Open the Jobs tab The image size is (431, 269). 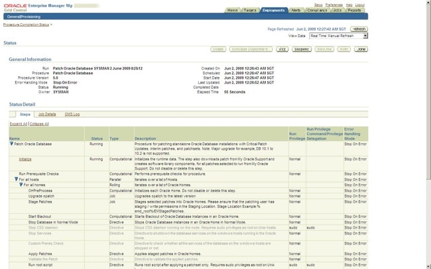pos(338,10)
